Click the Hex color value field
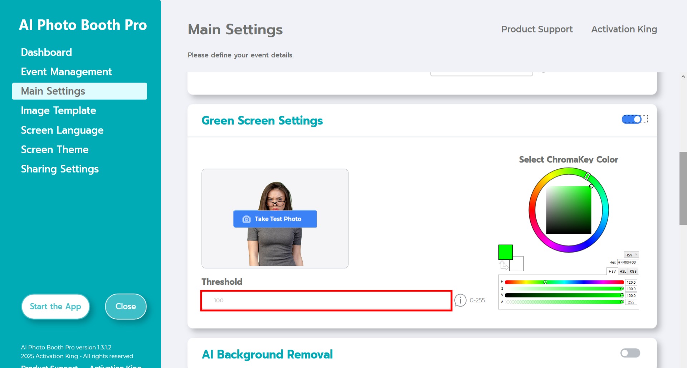The image size is (687, 368). pyautogui.click(x=628, y=262)
